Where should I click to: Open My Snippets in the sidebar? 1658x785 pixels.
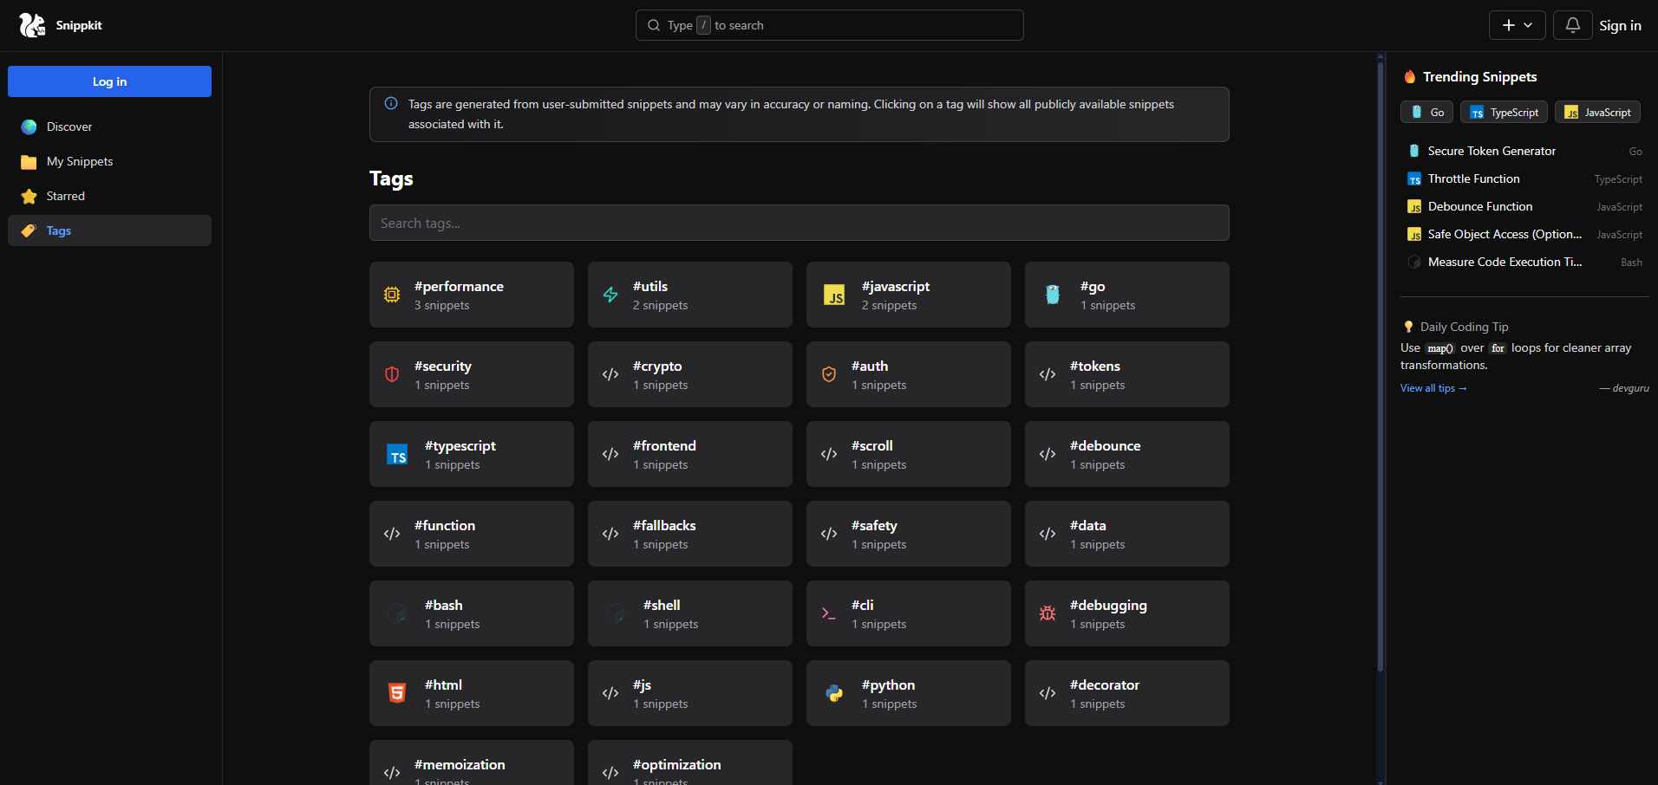(109, 161)
